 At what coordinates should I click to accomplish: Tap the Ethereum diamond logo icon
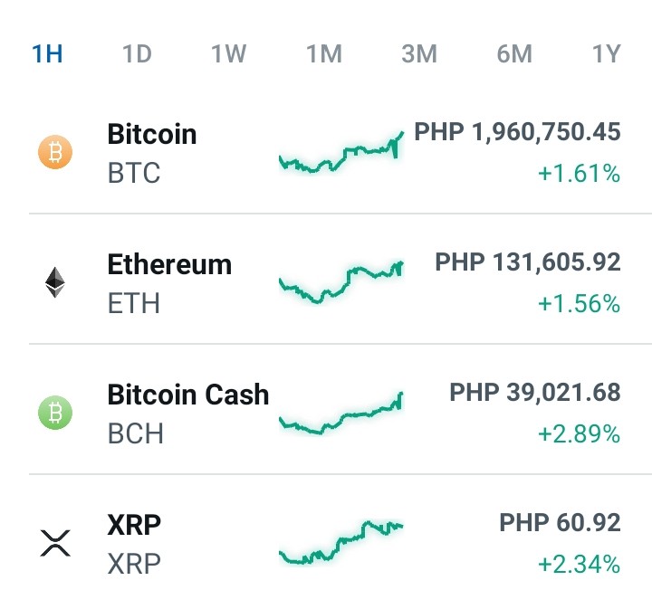(55, 282)
